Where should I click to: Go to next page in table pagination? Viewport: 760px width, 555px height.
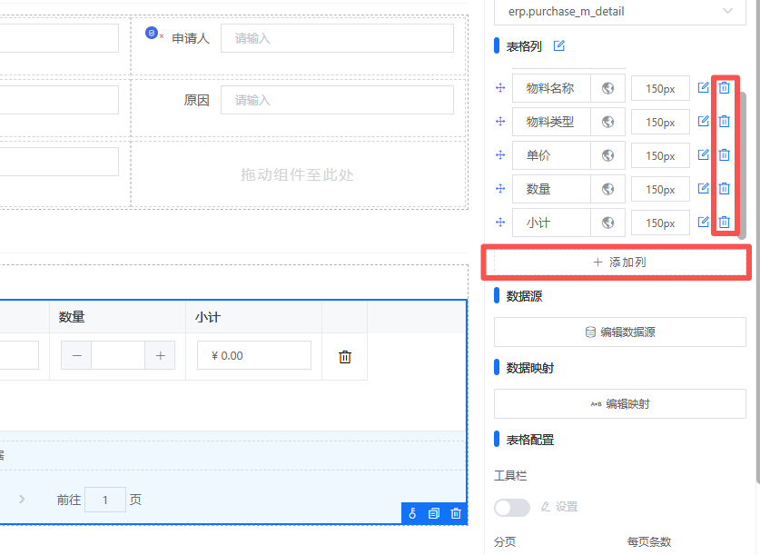(22, 500)
